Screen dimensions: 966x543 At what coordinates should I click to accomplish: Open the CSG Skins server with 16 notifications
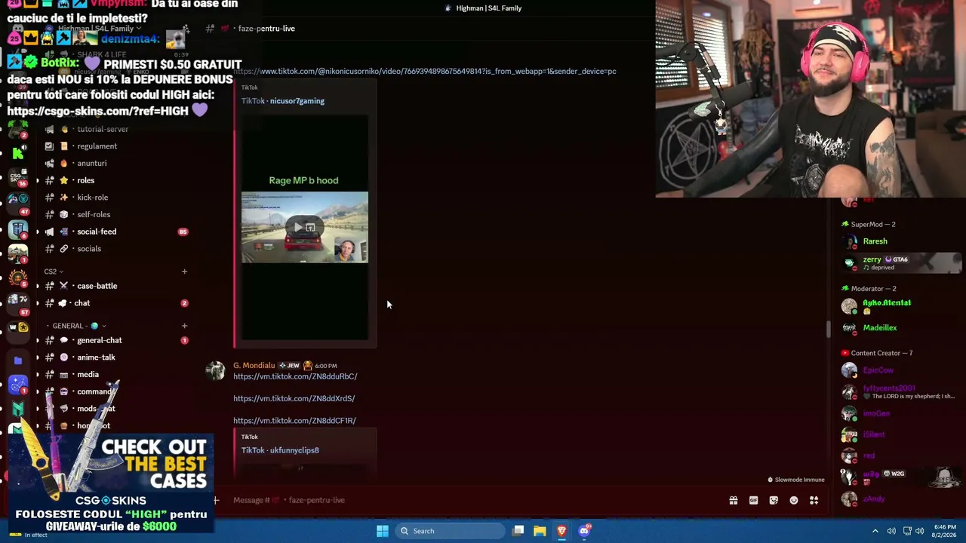tap(18, 177)
